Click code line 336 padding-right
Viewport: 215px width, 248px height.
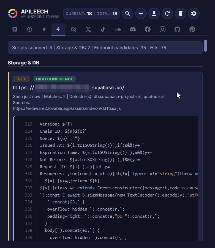pyautogui.click(x=103, y=216)
